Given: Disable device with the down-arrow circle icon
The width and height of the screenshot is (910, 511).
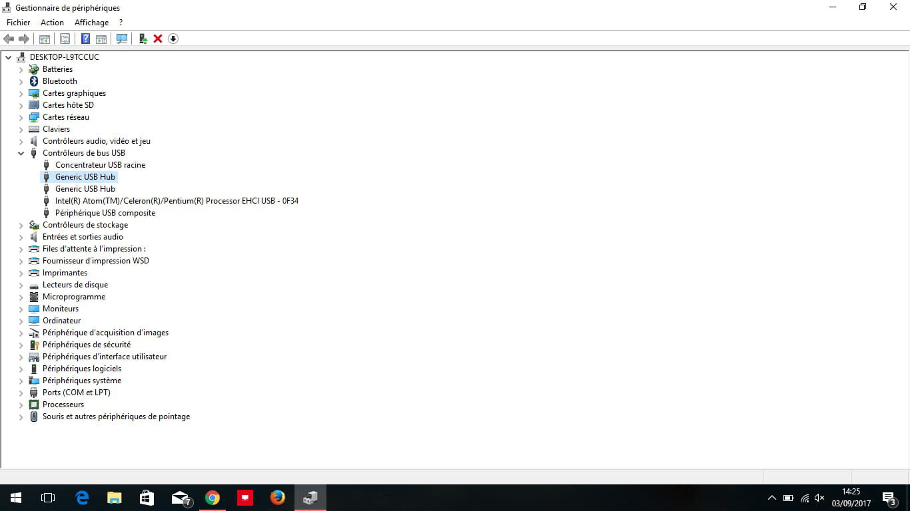Looking at the screenshot, I should pos(173,39).
